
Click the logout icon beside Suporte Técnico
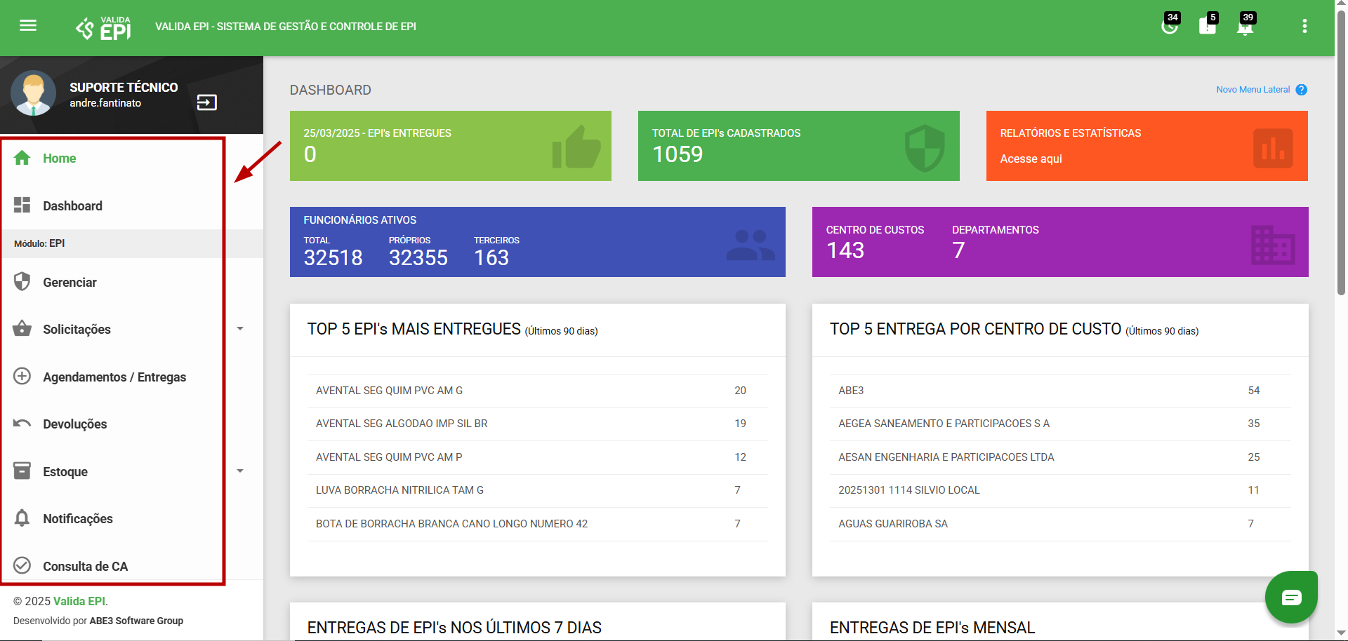coord(206,102)
